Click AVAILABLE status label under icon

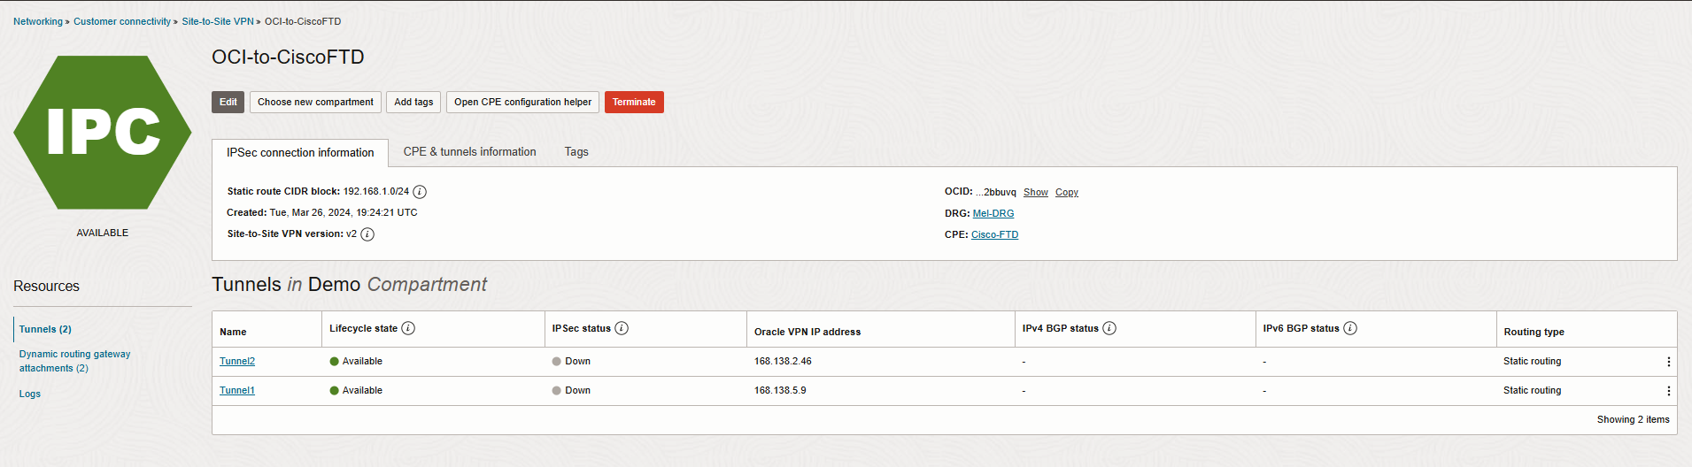pyautogui.click(x=103, y=233)
